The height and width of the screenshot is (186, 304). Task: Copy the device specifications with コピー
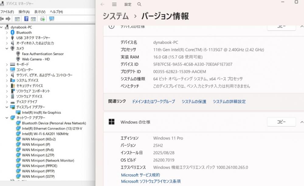(281, 27)
